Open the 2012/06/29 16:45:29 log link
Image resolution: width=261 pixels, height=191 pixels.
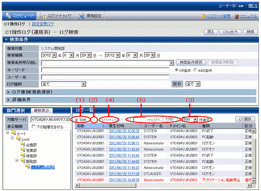pyautogui.click(x=124, y=180)
